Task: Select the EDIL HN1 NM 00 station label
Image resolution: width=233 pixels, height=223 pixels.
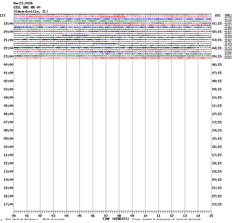Action: [27, 7]
